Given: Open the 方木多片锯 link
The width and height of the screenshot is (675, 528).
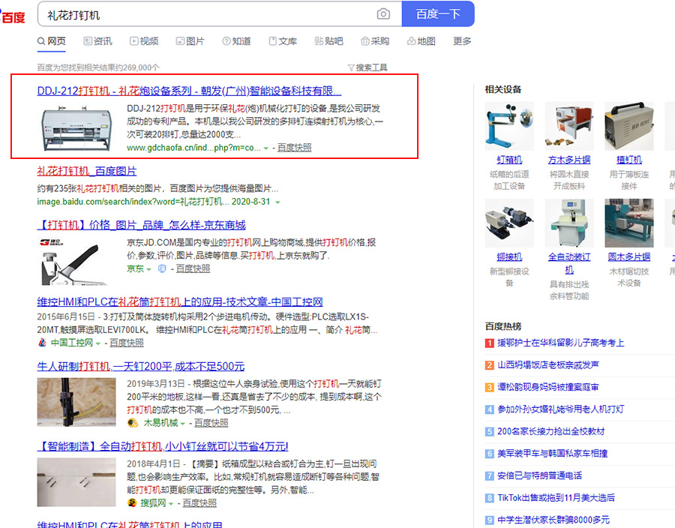Looking at the screenshot, I should coord(569,160).
